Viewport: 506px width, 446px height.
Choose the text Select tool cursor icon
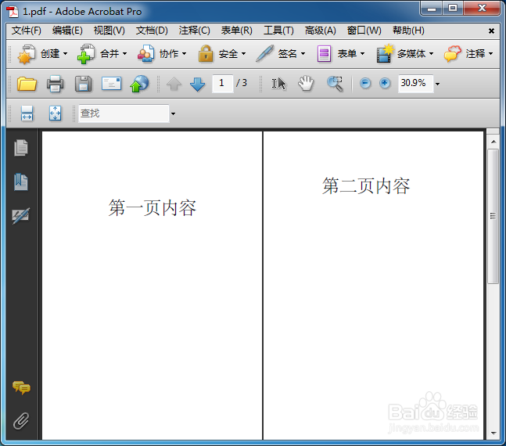[x=279, y=84]
